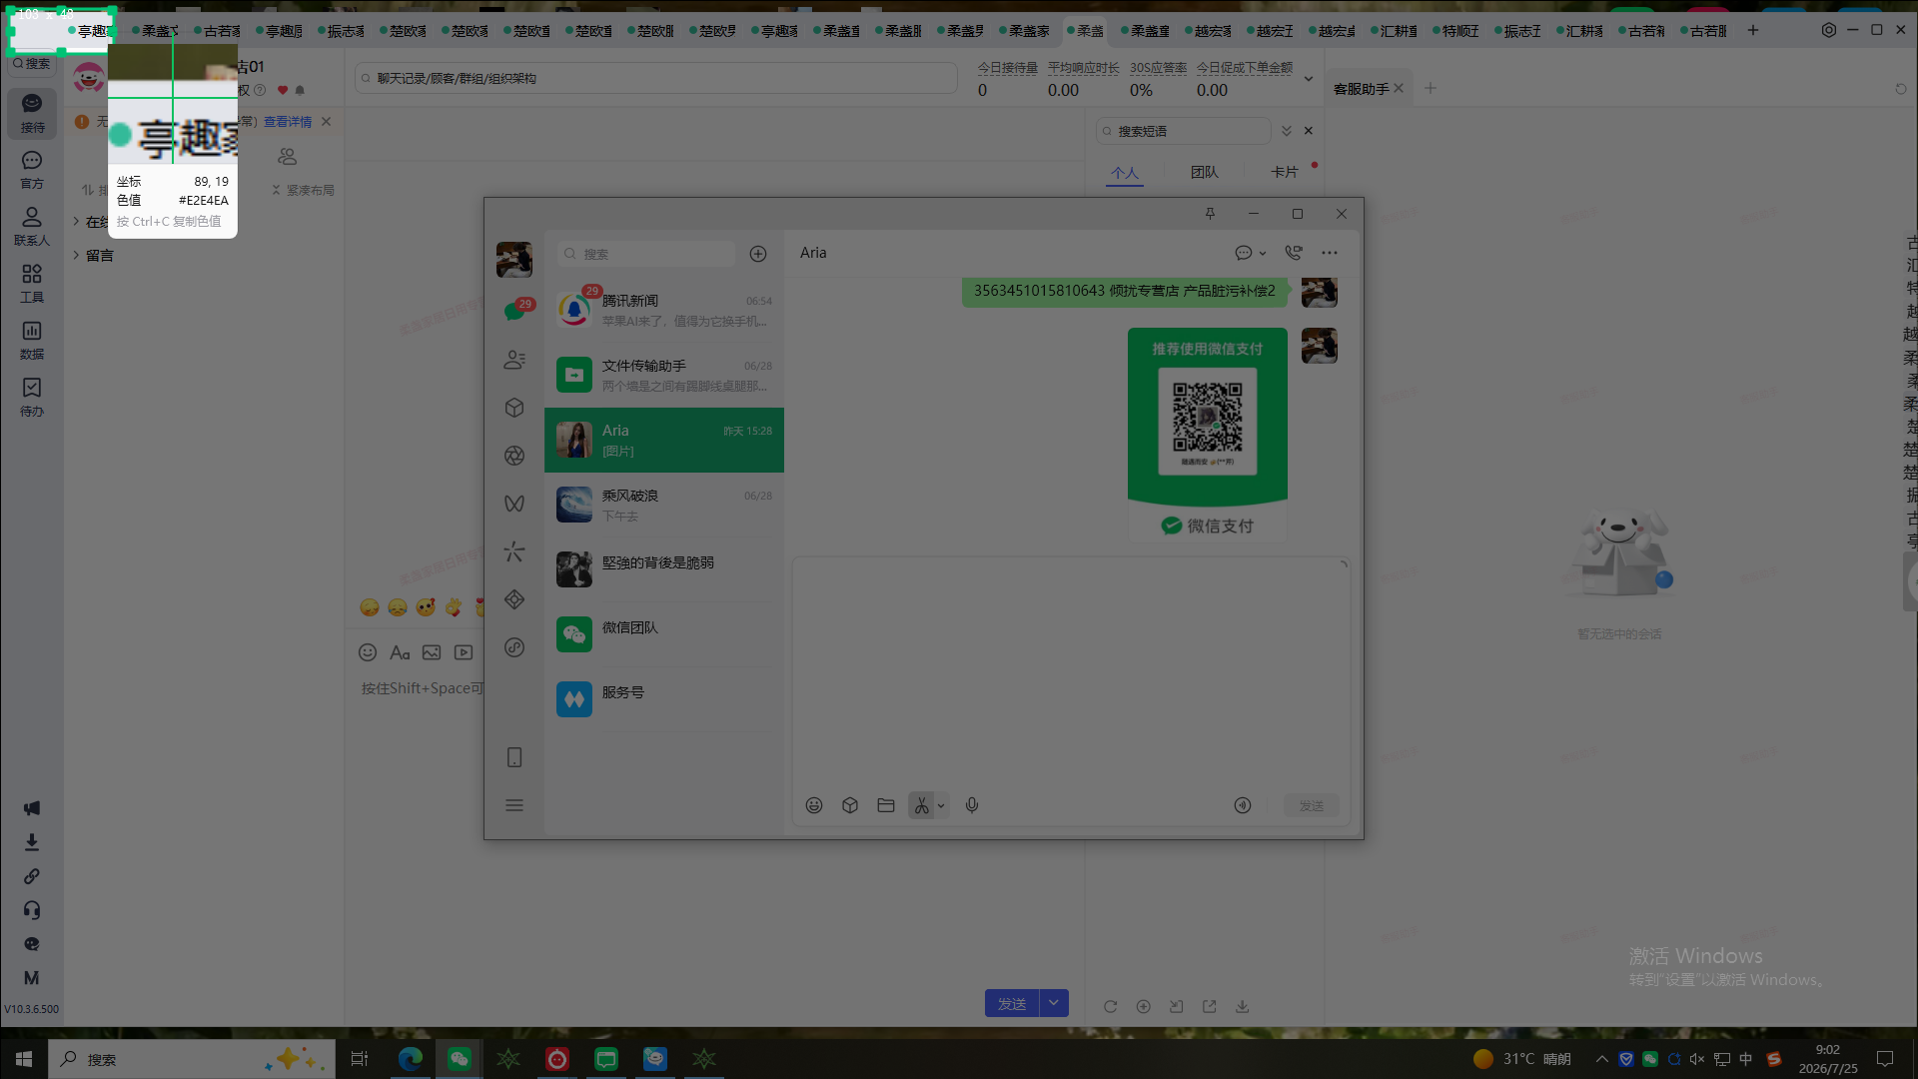Click the 发送 button in WeChat chat
The height and width of the screenshot is (1079, 1918).
[1312, 805]
